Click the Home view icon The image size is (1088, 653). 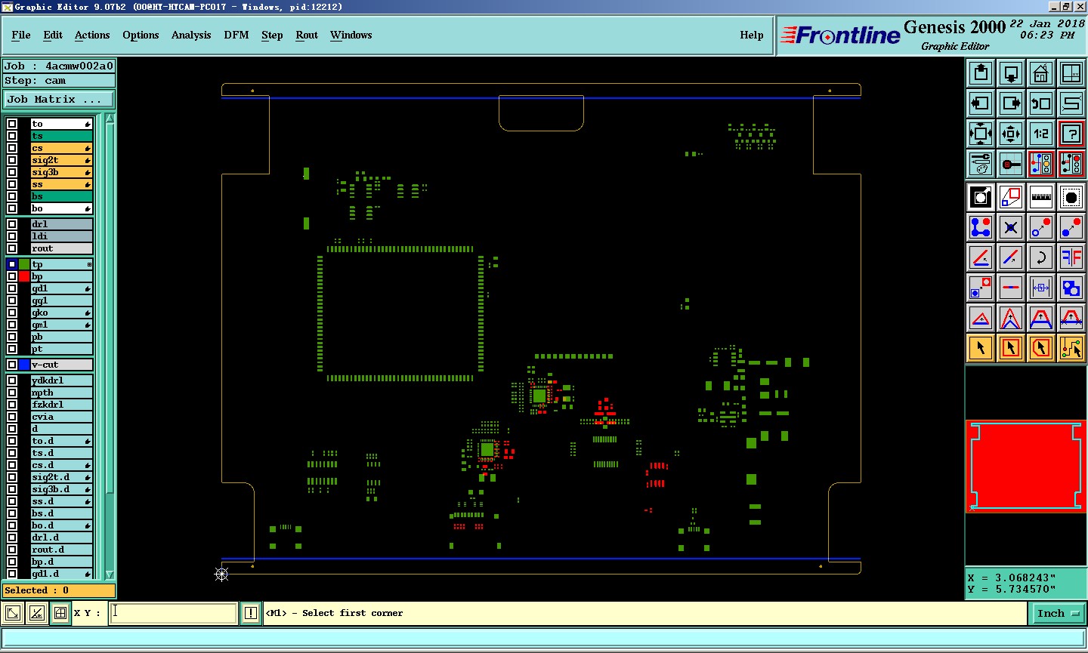coord(1041,73)
